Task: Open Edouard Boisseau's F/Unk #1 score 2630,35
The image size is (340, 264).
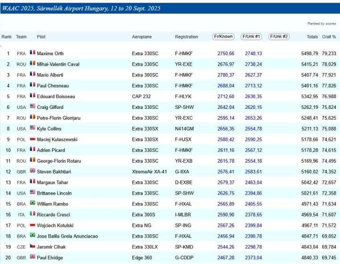Action: click(253, 97)
